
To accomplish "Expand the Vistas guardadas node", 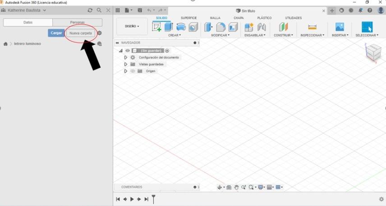I will [x=125, y=64].
